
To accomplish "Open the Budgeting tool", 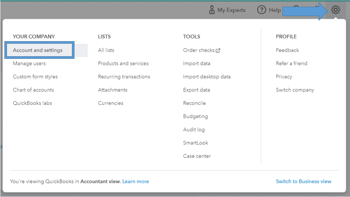I will coord(196,117).
